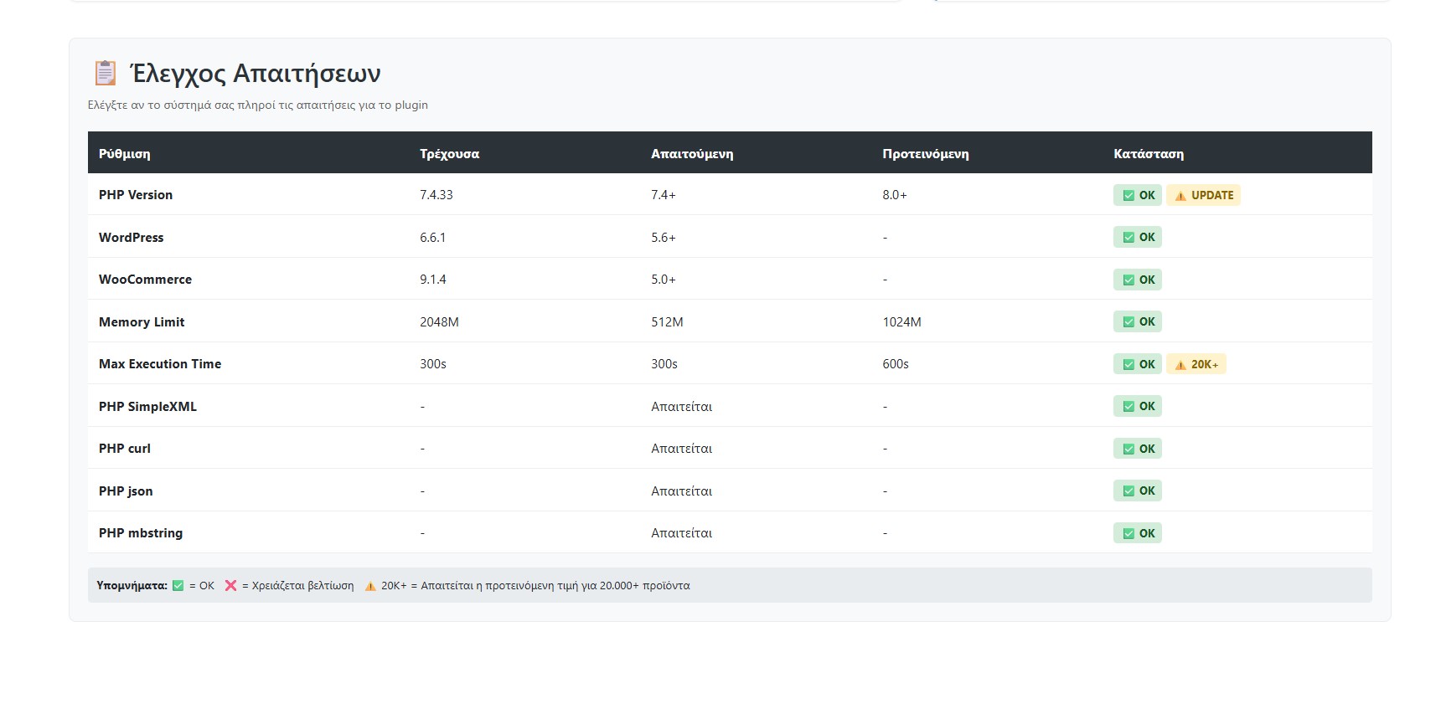Click the OK badge in the WordPress row
The width and height of the screenshot is (1441, 714).
[x=1137, y=238]
